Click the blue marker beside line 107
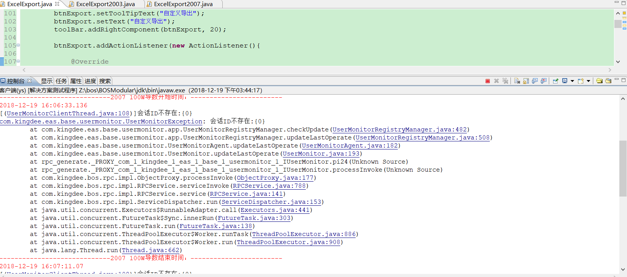Screen dimensions: 627x277 2,61
